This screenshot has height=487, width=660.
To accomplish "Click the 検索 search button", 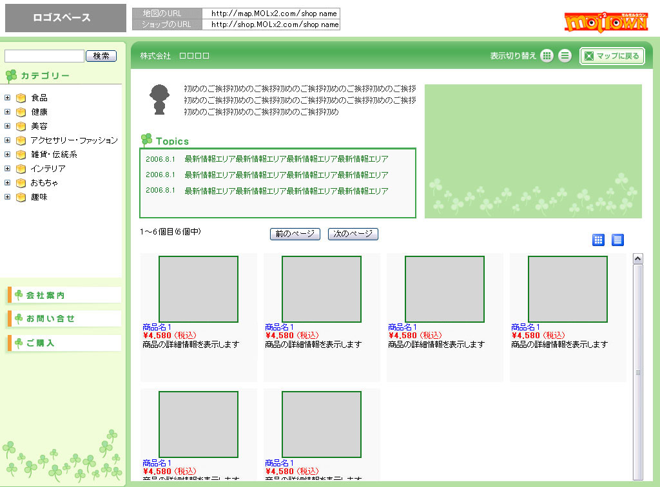I will 101,56.
